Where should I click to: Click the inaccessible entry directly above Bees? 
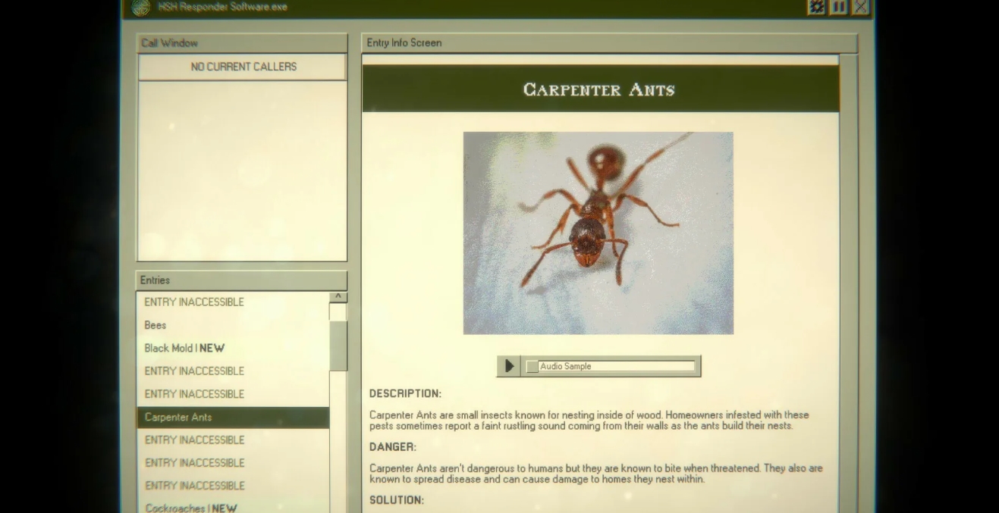[x=194, y=302]
